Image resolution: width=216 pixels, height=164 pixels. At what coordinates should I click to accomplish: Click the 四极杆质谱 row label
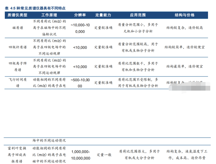click(x=18, y=47)
